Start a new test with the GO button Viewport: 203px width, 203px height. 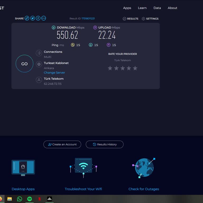(24, 63)
